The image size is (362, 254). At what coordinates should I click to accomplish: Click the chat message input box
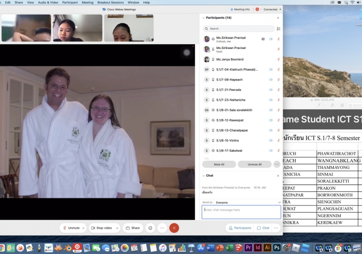tap(241, 212)
